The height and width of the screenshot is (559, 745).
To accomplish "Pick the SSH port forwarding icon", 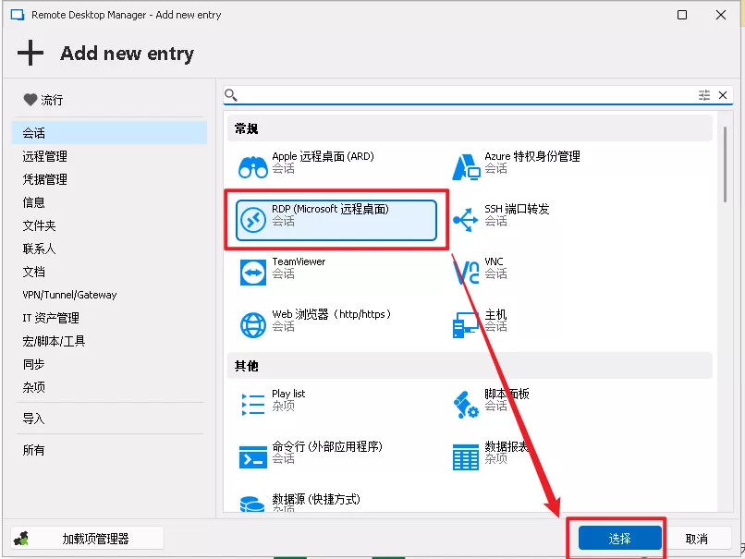I will [x=466, y=220].
